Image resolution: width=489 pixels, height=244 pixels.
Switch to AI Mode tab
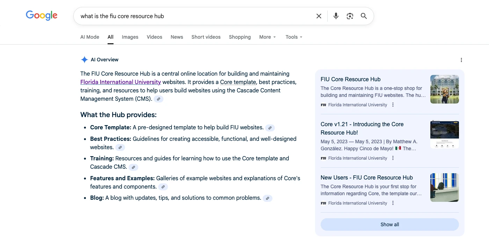(90, 37)
